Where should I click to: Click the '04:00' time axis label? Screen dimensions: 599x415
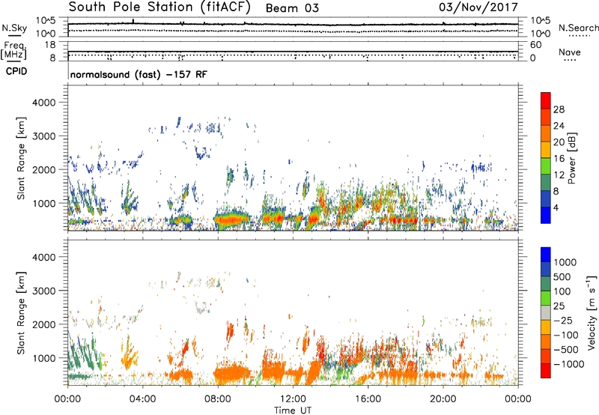142,399
